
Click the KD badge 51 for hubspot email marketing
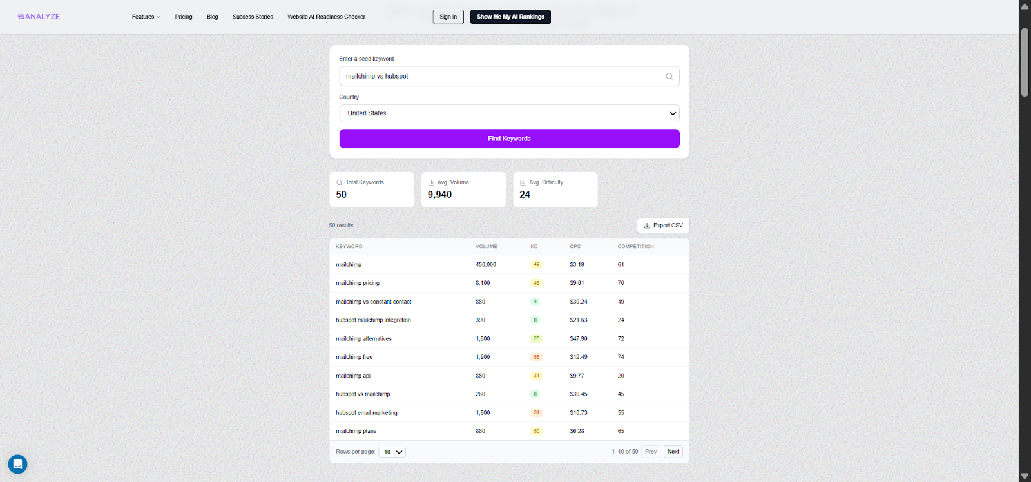pyautogui.click(x=536, y=412)
